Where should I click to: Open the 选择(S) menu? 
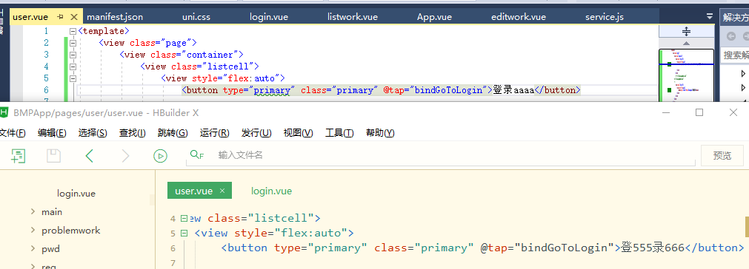pyautogui.click(x=93, y=133)
